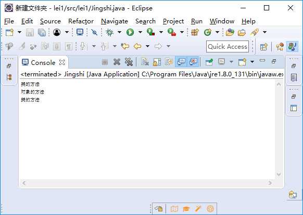The width and height of the screenshot is (303, 215).
Task: Toggle Show Console on standard output
Action: pos(181,62)
